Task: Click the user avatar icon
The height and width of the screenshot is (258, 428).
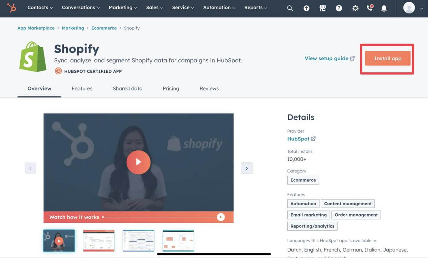Action: (409, 7)
